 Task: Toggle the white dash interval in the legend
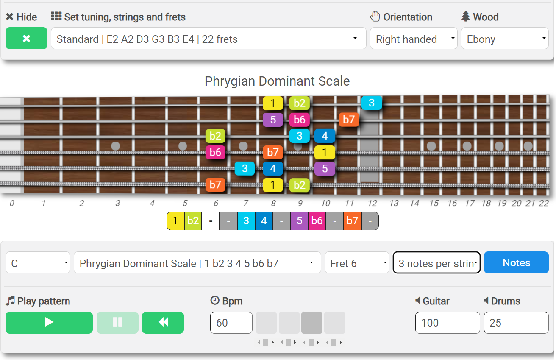(x=211, y=221)
